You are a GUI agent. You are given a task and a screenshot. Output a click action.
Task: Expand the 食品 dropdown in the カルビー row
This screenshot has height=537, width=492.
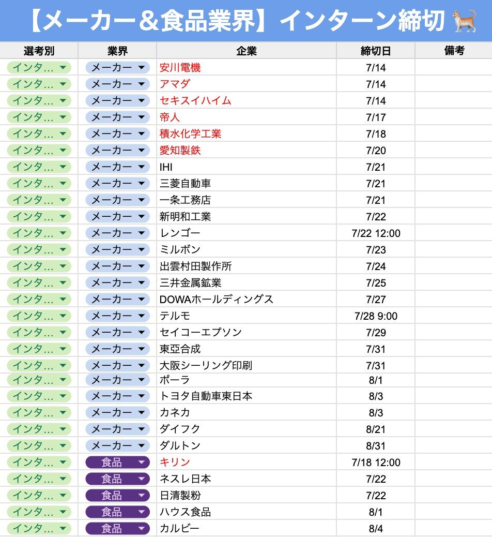pos(117,528)
